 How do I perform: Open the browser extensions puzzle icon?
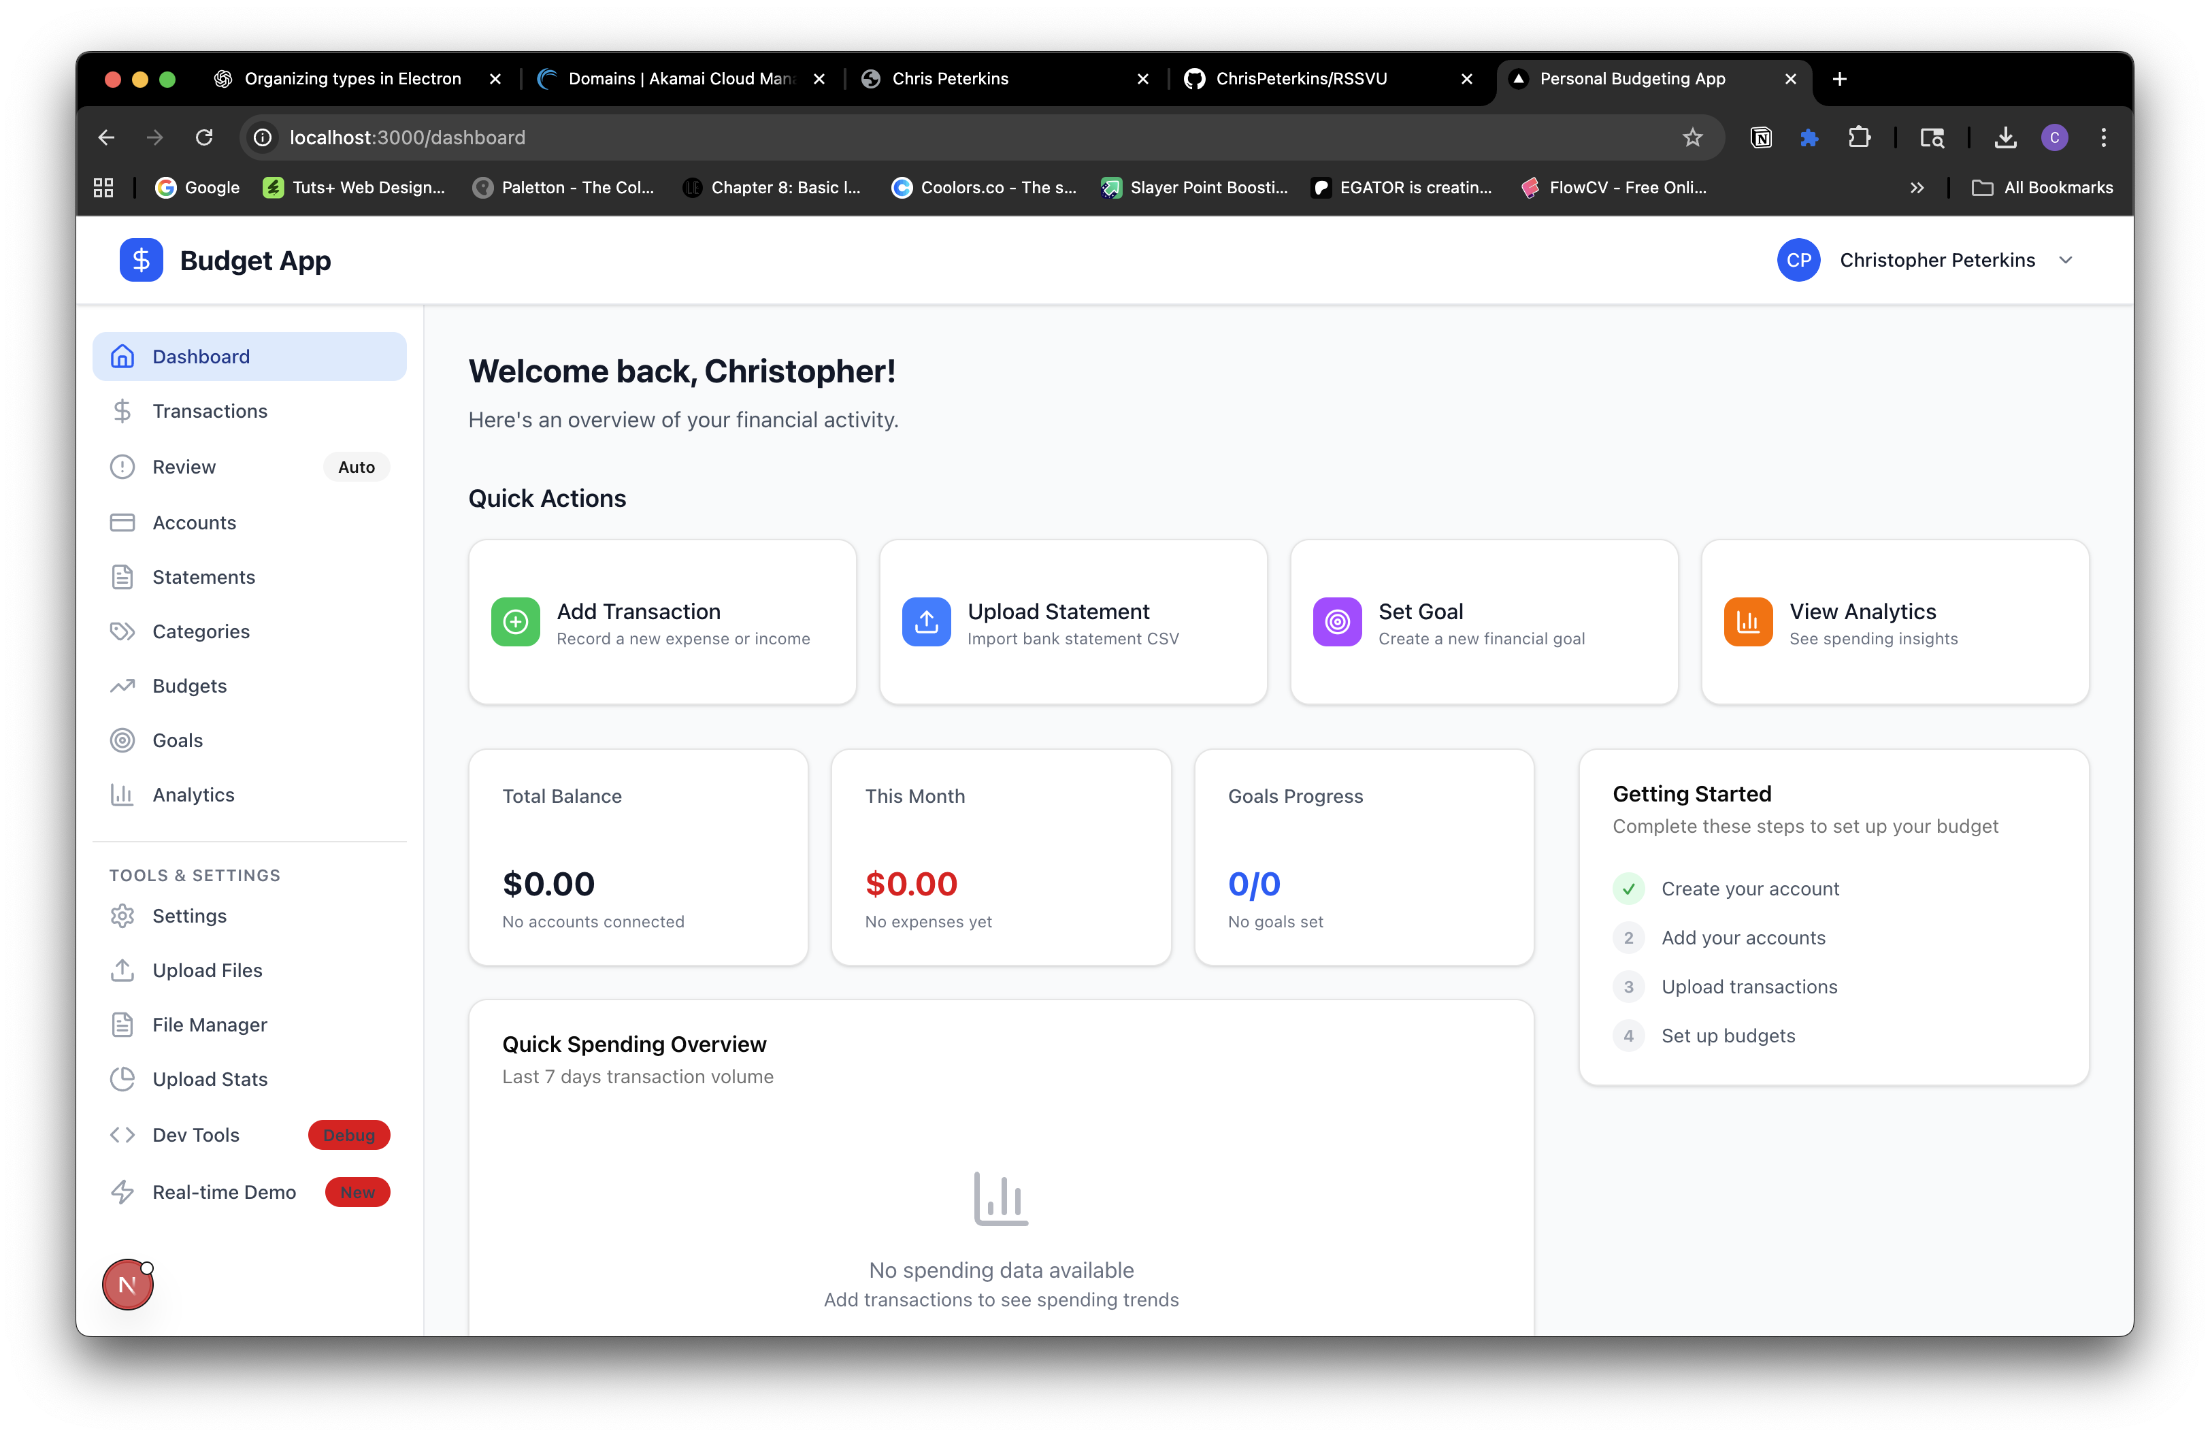click(1859, 137)
